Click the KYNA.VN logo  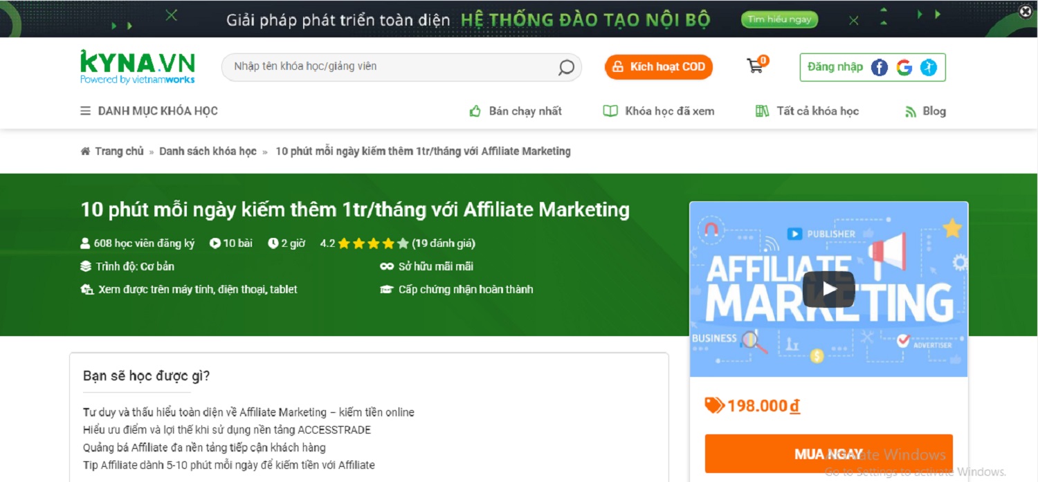tap(137, 67)
